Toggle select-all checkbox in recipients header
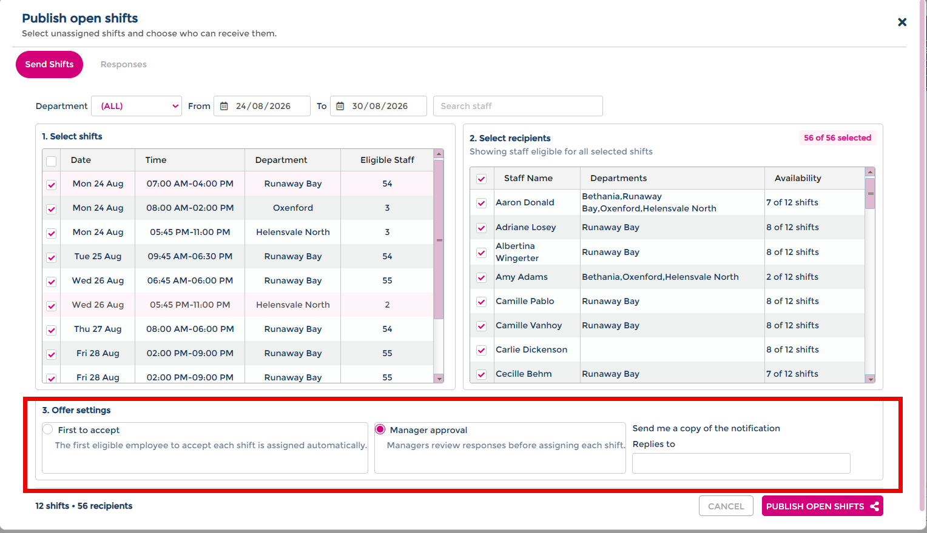 [481, 179]
